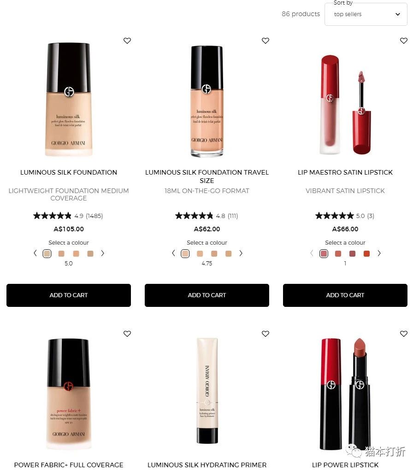
Task: Select the orange-red Lip Maestro colour swatch
Action: click(x=366, y=253)
